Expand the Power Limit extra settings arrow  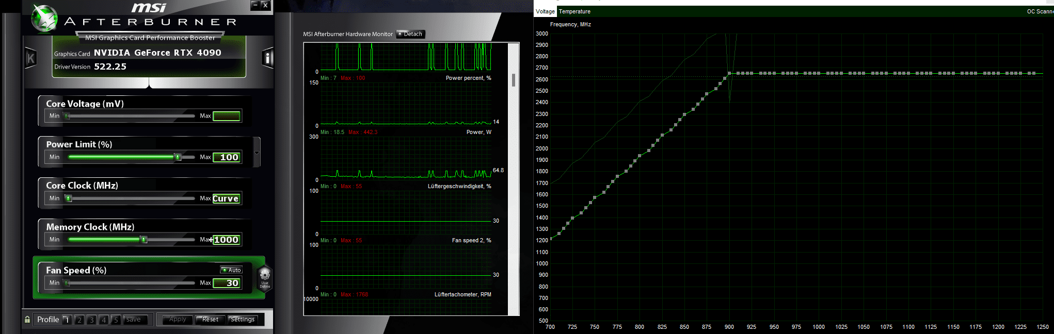pos(257,153)
